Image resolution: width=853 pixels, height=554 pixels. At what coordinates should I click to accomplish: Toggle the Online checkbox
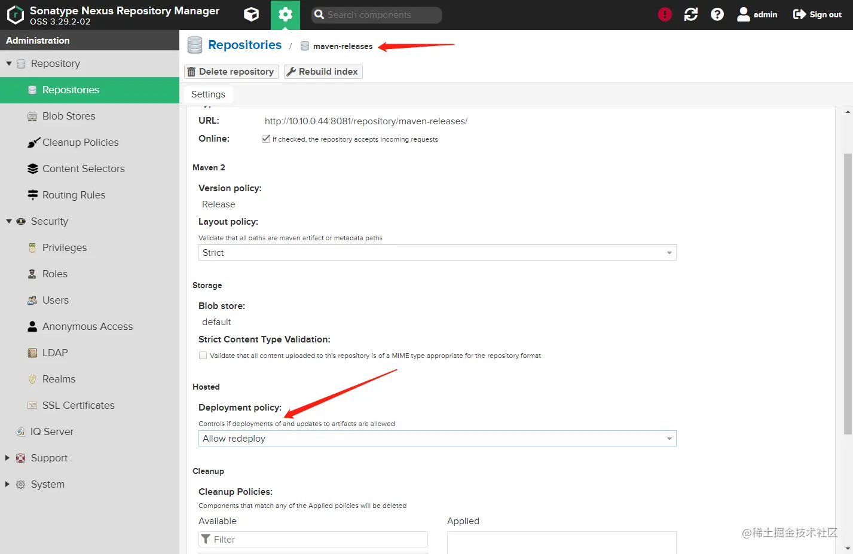click(x=265, y=139)
